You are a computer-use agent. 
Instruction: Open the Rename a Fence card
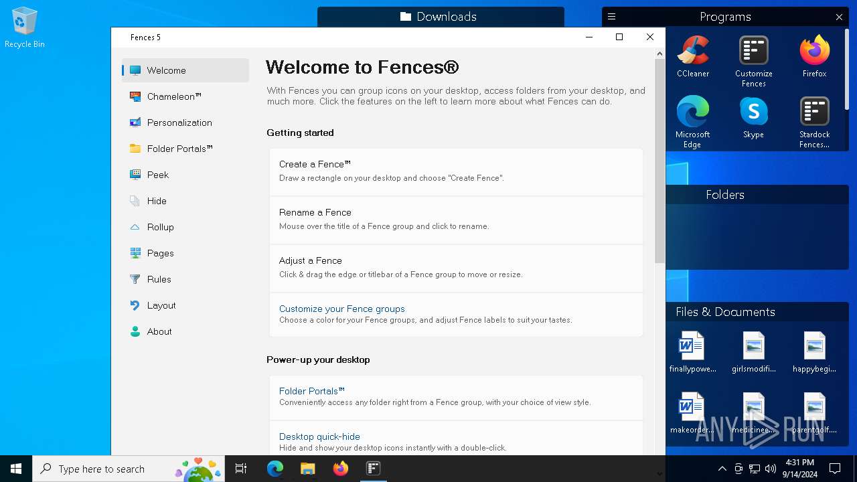click(456, 220)
